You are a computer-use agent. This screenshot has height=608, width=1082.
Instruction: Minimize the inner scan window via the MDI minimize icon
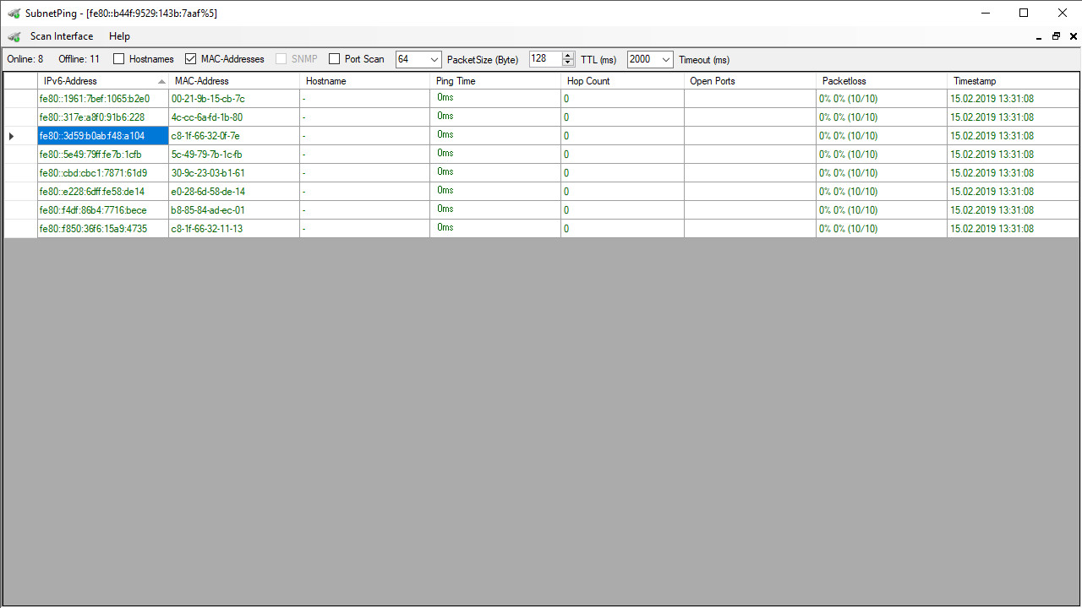(x=1039, y=37)
